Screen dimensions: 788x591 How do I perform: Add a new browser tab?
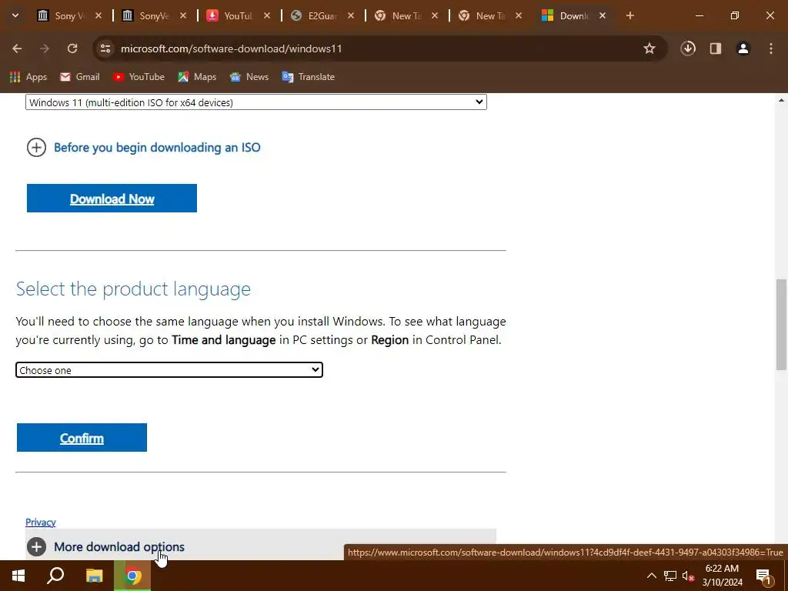coord(630,15)
